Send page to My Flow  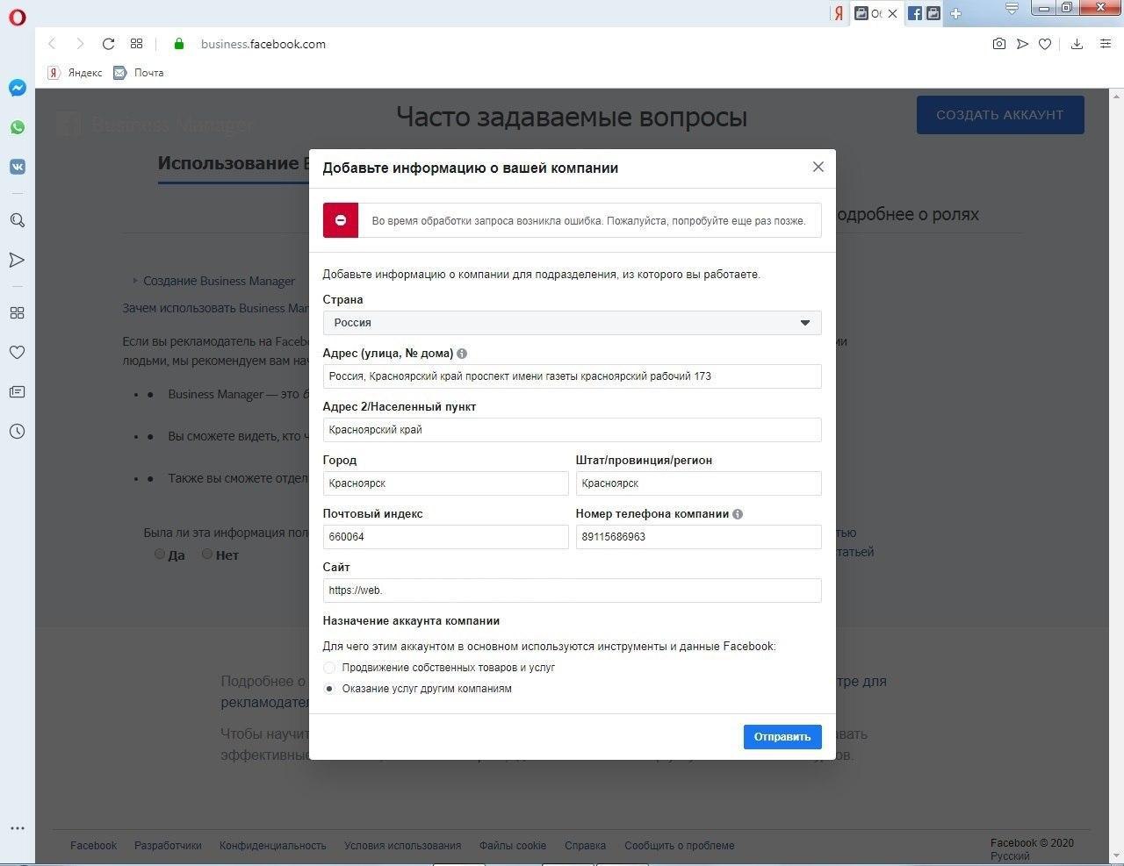(1022, 44)
